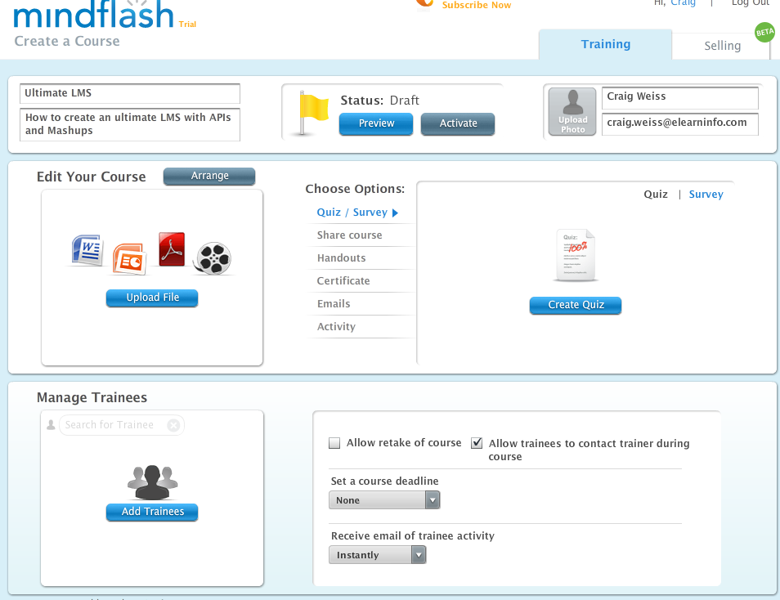
Task: Open the Certificate option
Action: [343, 281]
